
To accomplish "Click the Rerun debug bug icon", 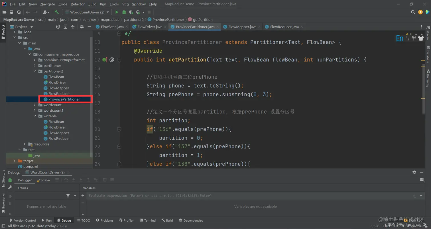I will pos(10,180).
